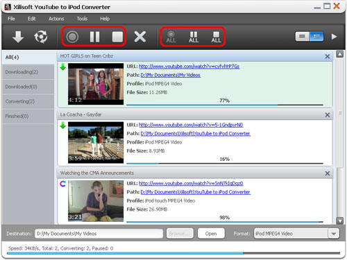Select the Downloading(2) category
This screenshot has height=260, width=347.
pyautogui.click(x=28, y=72)
